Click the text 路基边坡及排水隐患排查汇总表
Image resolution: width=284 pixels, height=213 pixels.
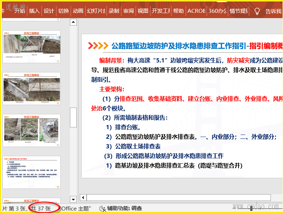click(155, 165)
